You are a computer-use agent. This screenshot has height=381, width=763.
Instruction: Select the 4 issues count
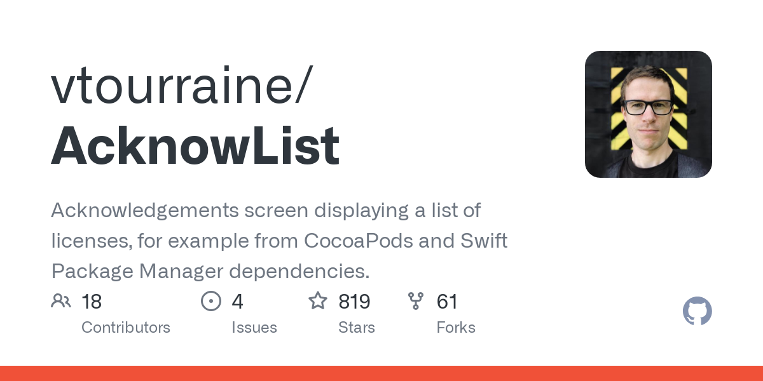pos(237,302)
